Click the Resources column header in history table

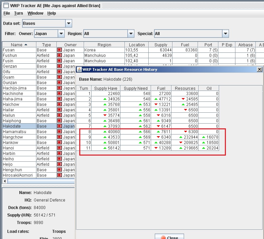pos(185,88)
